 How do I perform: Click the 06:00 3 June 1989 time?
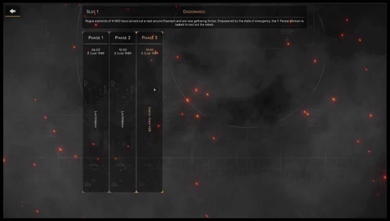tap(96, 51)
